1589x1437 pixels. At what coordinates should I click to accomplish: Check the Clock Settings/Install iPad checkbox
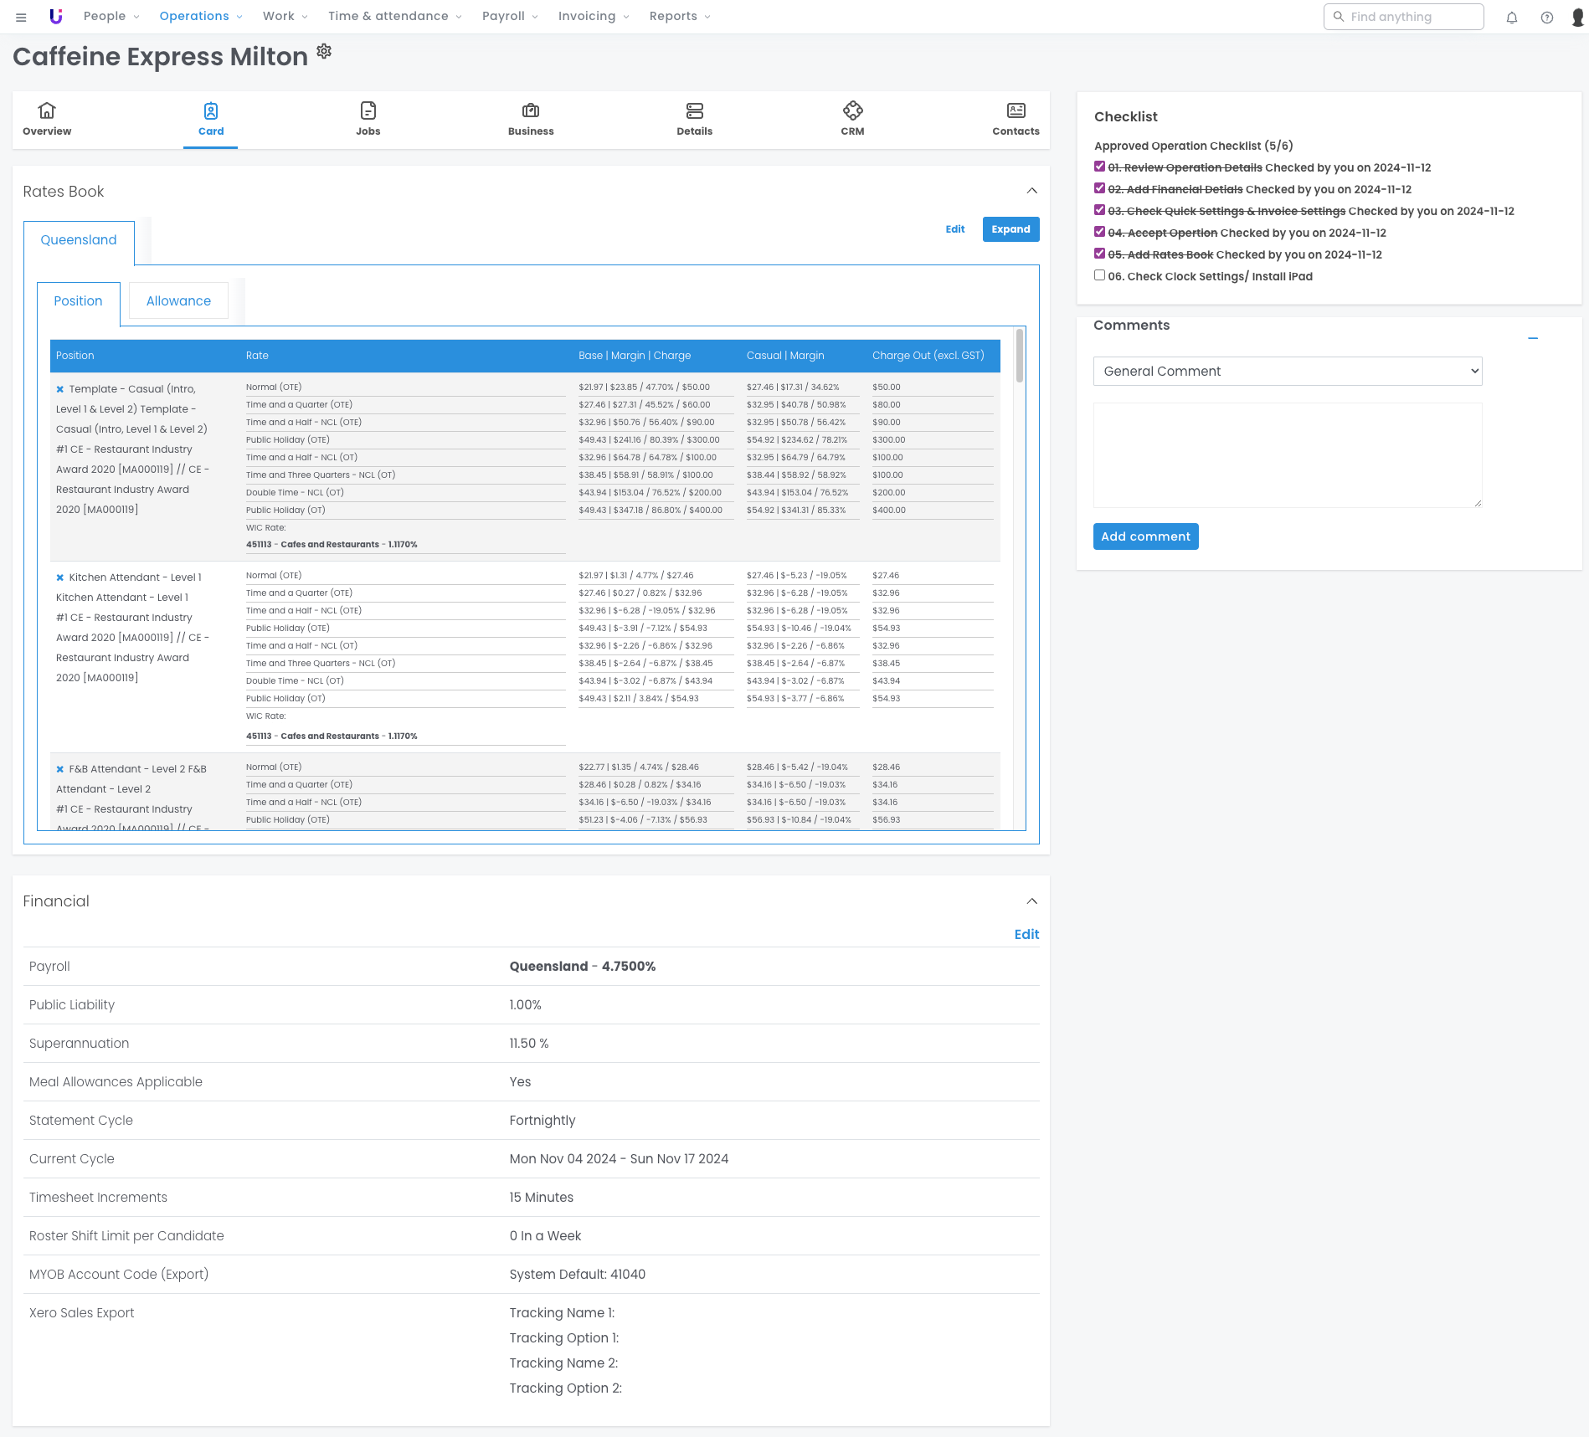(1099, 275)
